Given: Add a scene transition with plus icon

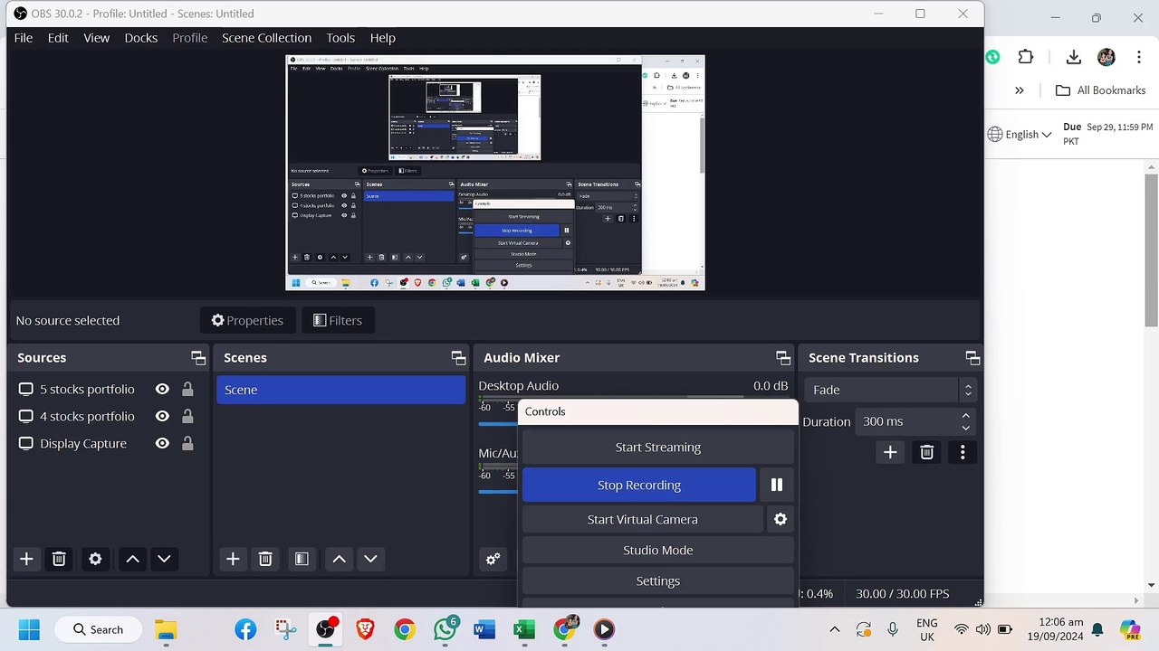Looking at the screenshot, I should pos(890,452).
